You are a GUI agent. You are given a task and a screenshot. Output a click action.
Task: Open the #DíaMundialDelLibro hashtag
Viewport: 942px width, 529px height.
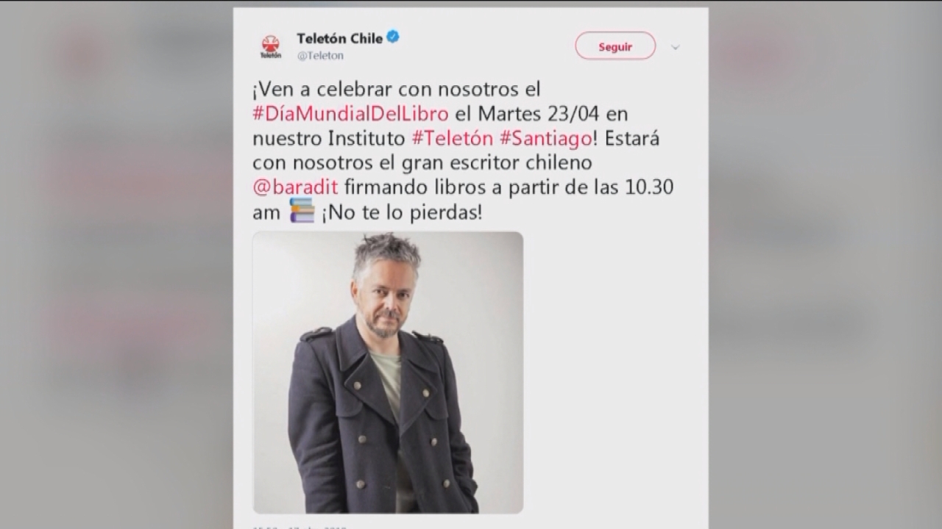pyautogui.click(x=350, y=114)
